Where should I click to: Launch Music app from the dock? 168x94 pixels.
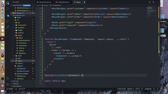(2, 48)
